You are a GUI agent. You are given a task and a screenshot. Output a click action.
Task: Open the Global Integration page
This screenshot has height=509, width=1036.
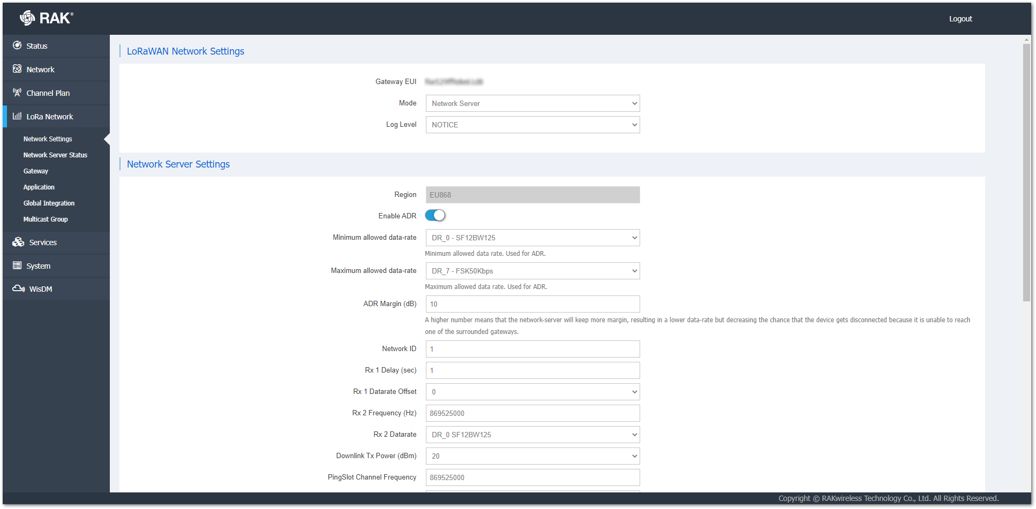(49, 203)
